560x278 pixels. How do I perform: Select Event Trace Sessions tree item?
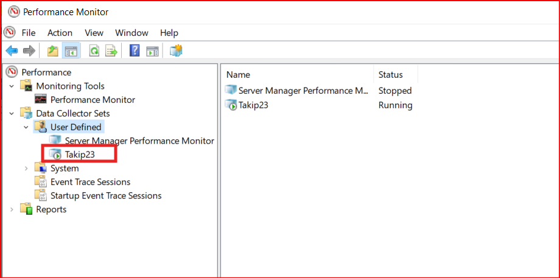(x=90, y=182)
